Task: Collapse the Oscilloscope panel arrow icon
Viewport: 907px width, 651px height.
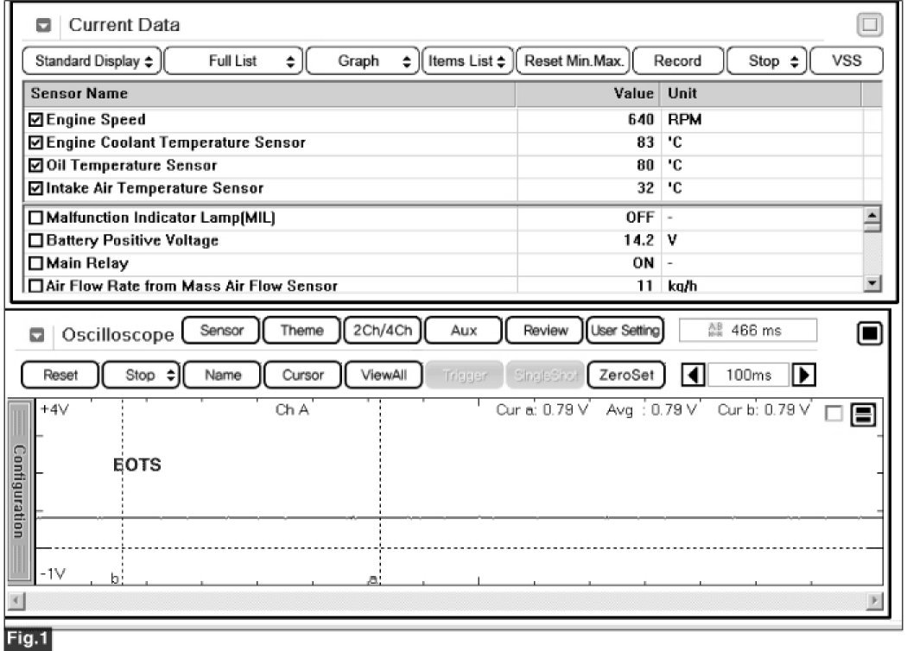Action: pos(37,335)
